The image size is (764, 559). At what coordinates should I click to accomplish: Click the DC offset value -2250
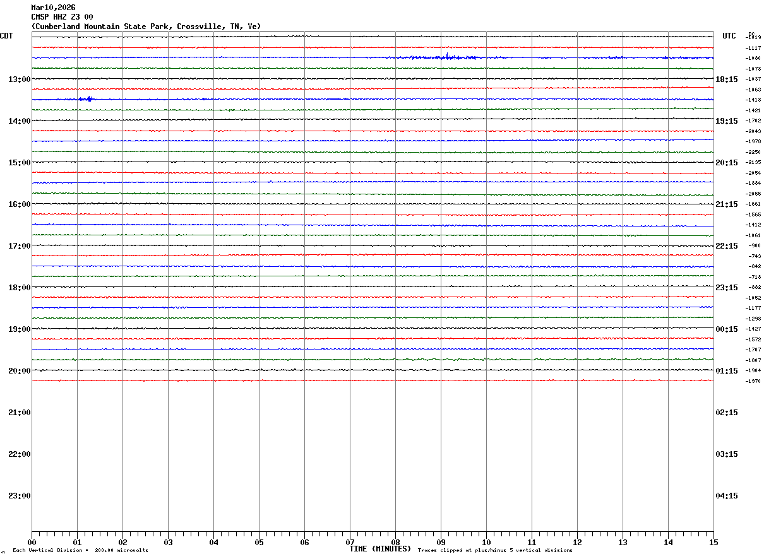[x=754, y=152]
